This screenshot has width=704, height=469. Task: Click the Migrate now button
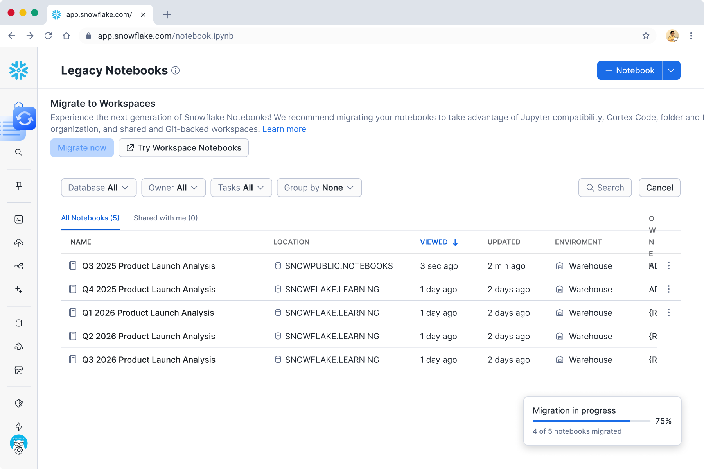click(82, 148)
